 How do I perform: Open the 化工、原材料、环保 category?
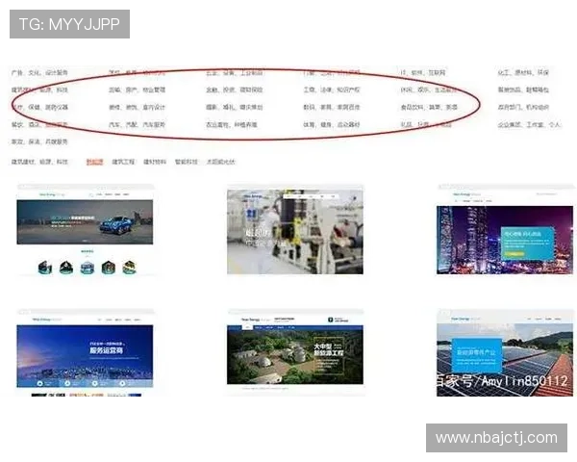pyautogui.click(x=523, y=72)
